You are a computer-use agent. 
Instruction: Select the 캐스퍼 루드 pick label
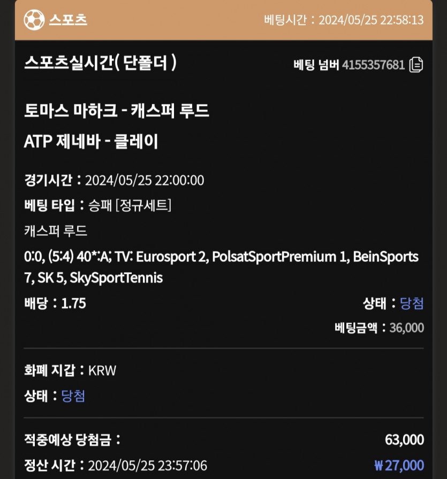tap(56, 231)
